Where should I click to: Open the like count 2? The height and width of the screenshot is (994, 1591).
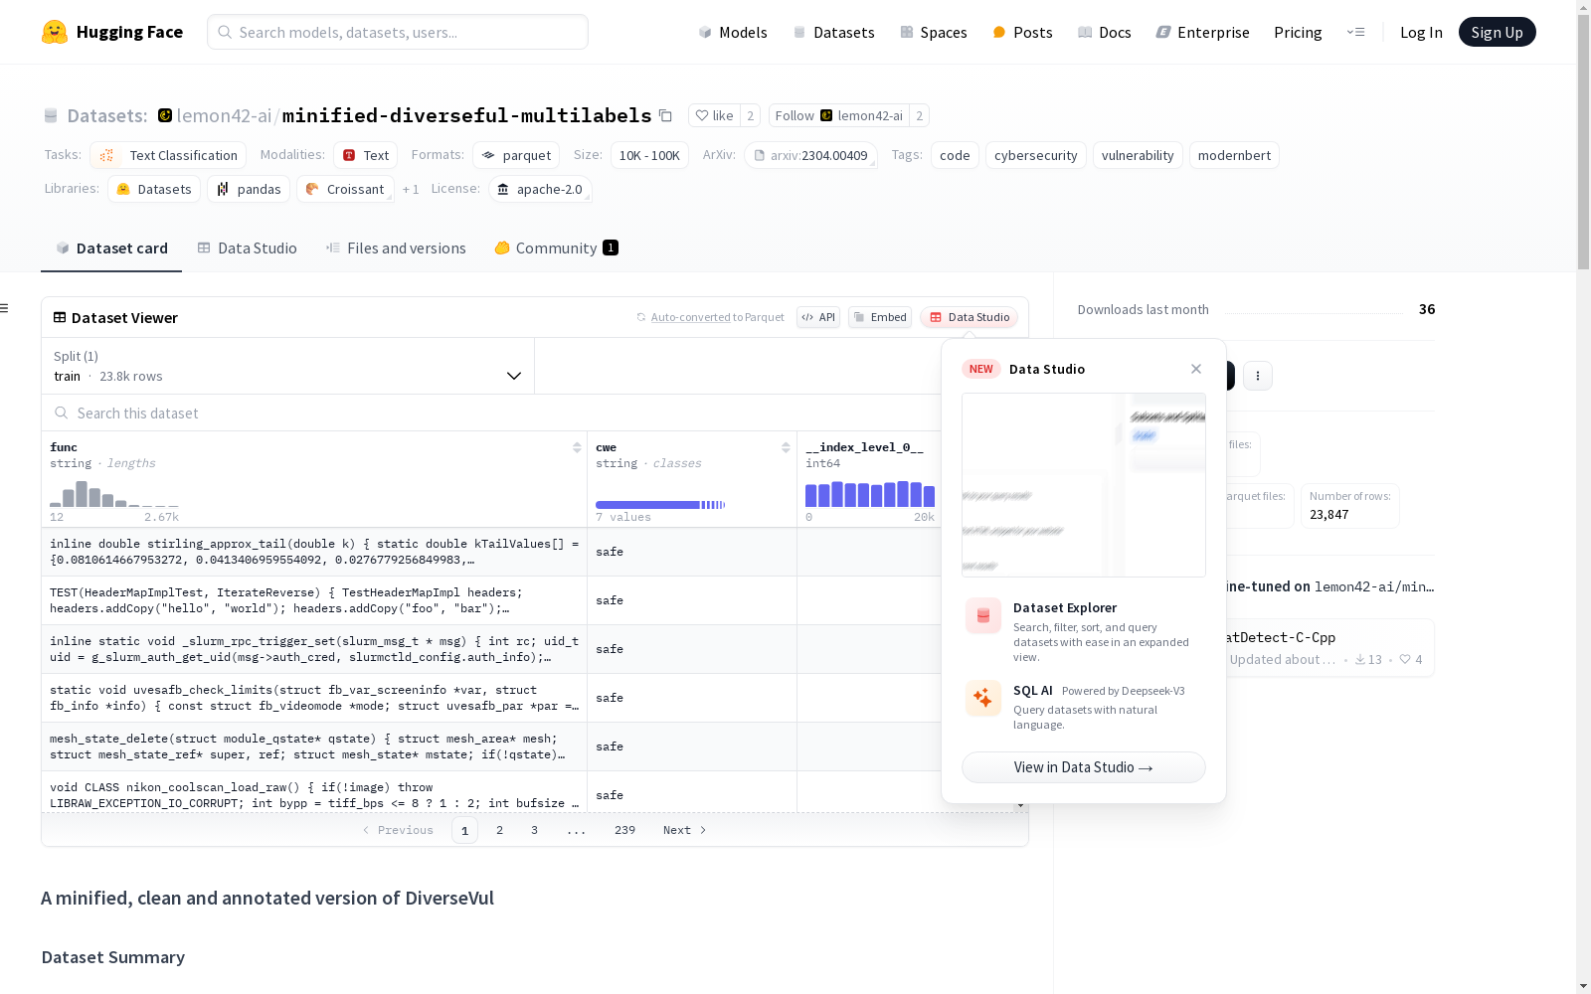coord(751,115)
